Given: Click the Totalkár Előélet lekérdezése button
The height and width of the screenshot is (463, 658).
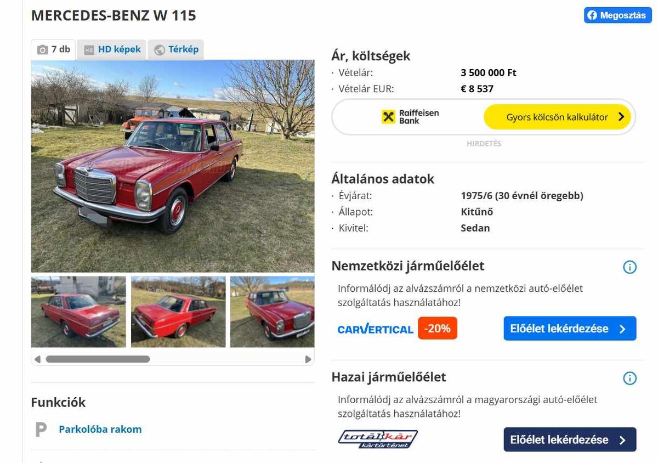Looking at the screenshot, I should pos(570,439).
